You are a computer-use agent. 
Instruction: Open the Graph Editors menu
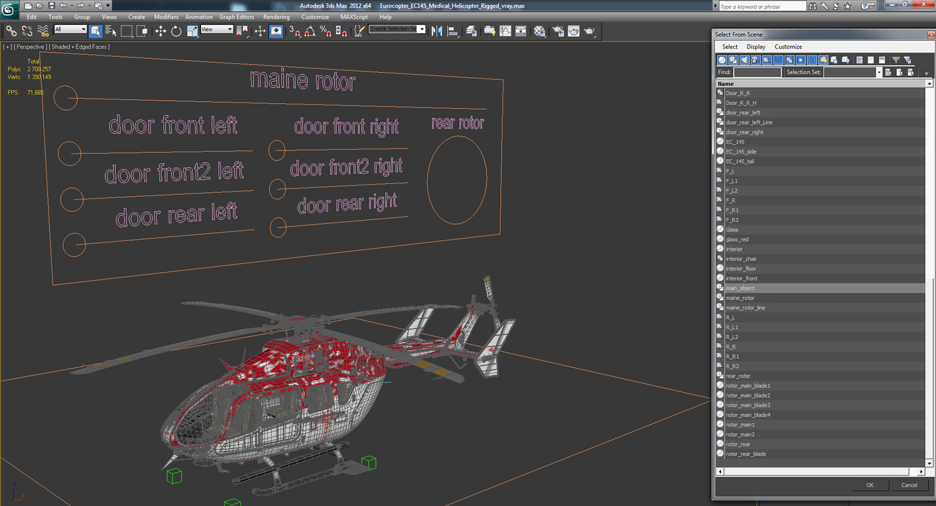[237, 17]
